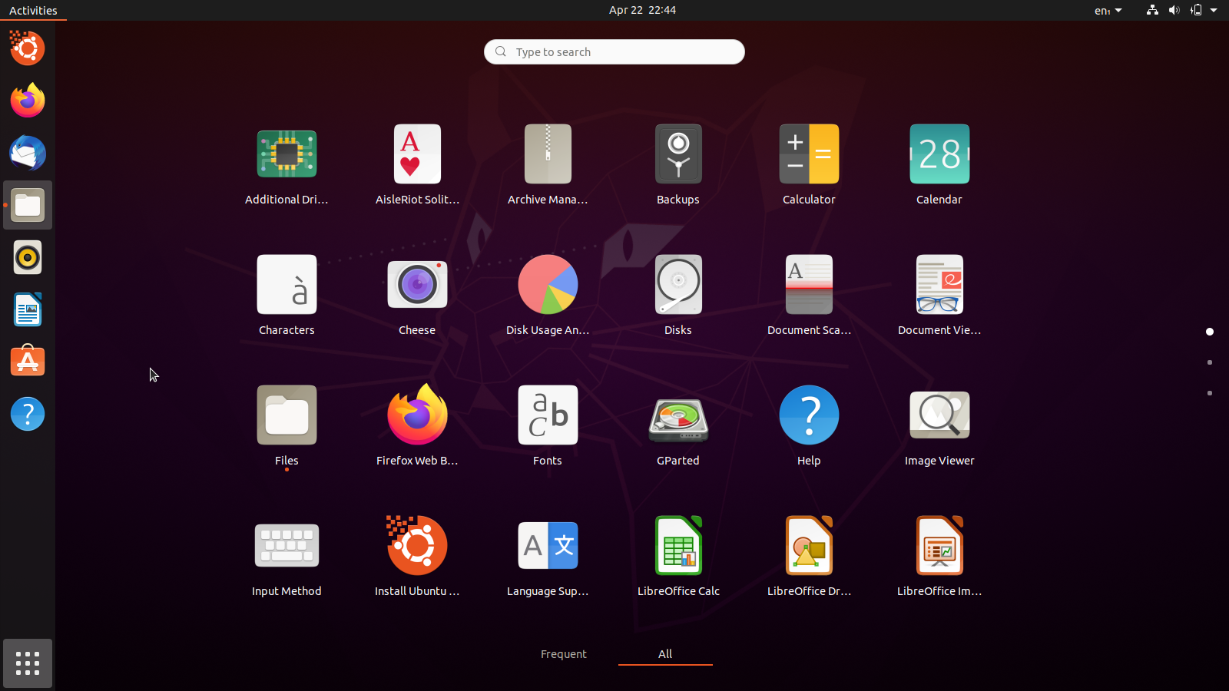Screen dimensions: 1229x691
Task: Click the Show Applications grid button
Action: (x=28, y=663)
